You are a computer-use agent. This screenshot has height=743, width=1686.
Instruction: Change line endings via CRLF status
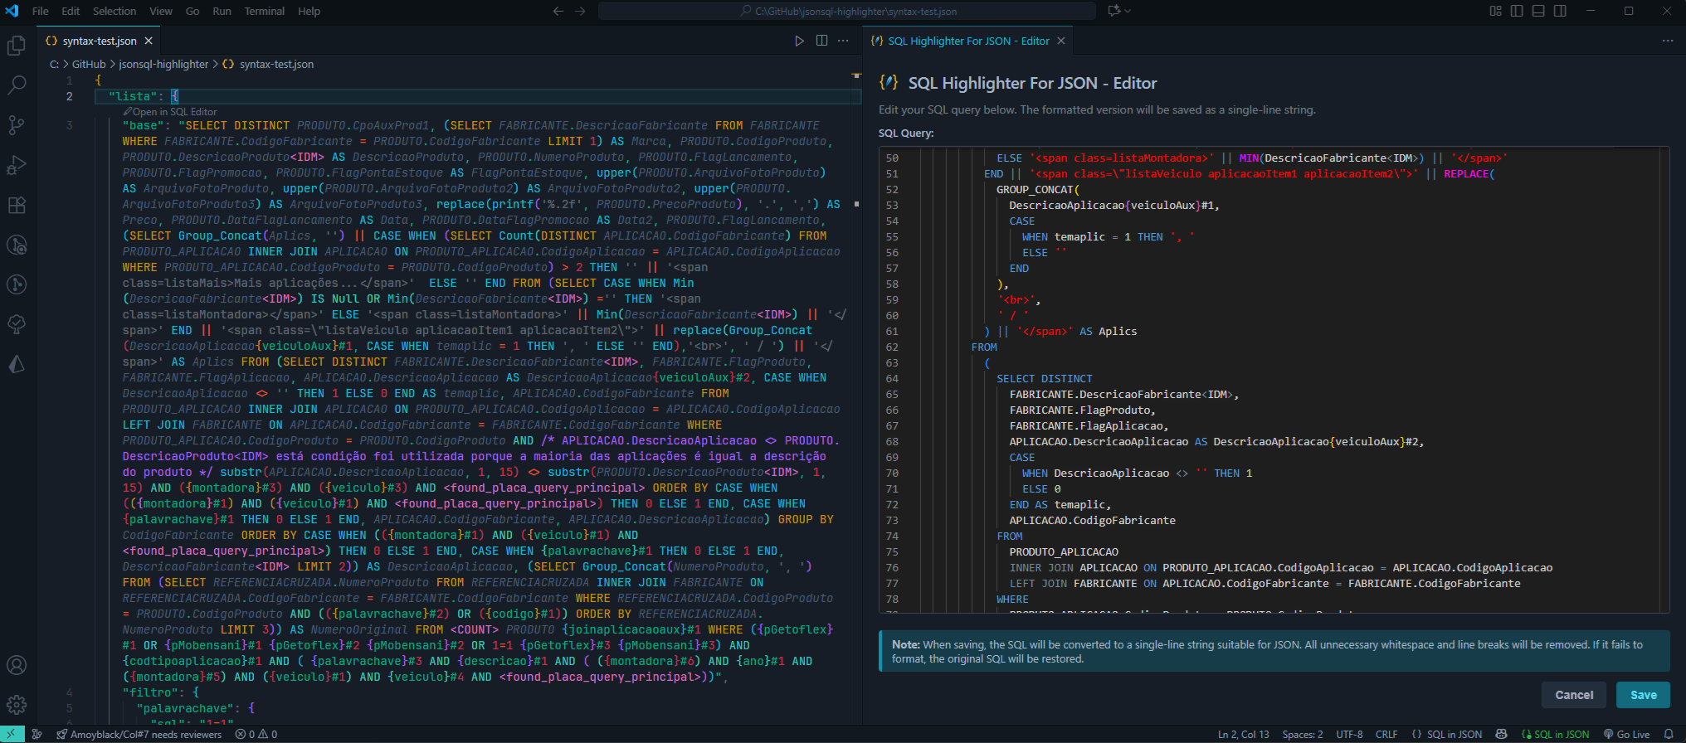coord(1386,734)
